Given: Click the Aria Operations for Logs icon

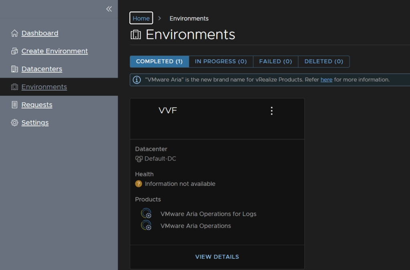Looking at the screenshot, I should 146,214.
